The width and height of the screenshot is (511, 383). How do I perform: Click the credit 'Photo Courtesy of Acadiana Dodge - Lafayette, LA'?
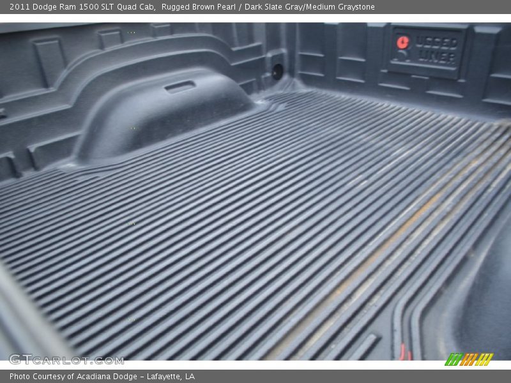(x=102, y=377)
